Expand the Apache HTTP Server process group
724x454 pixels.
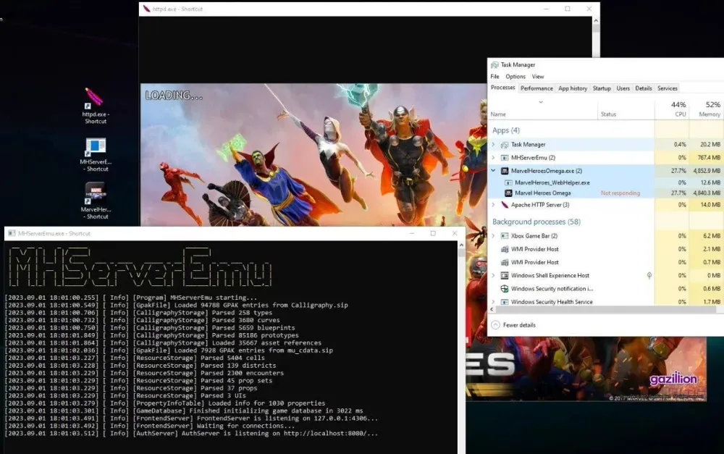point(494,205)
